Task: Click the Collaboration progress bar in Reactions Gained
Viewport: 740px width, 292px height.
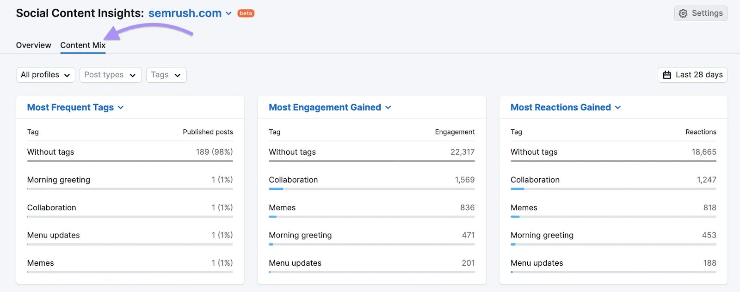Action: pyautogui.click(x=613, y=189)
